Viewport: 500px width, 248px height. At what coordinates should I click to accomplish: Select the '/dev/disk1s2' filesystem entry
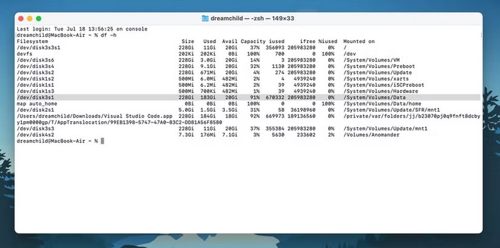tap(36, 79)
